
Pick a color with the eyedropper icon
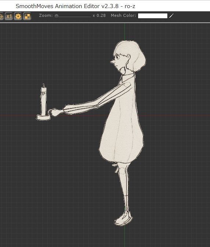[x=171, y=16]
